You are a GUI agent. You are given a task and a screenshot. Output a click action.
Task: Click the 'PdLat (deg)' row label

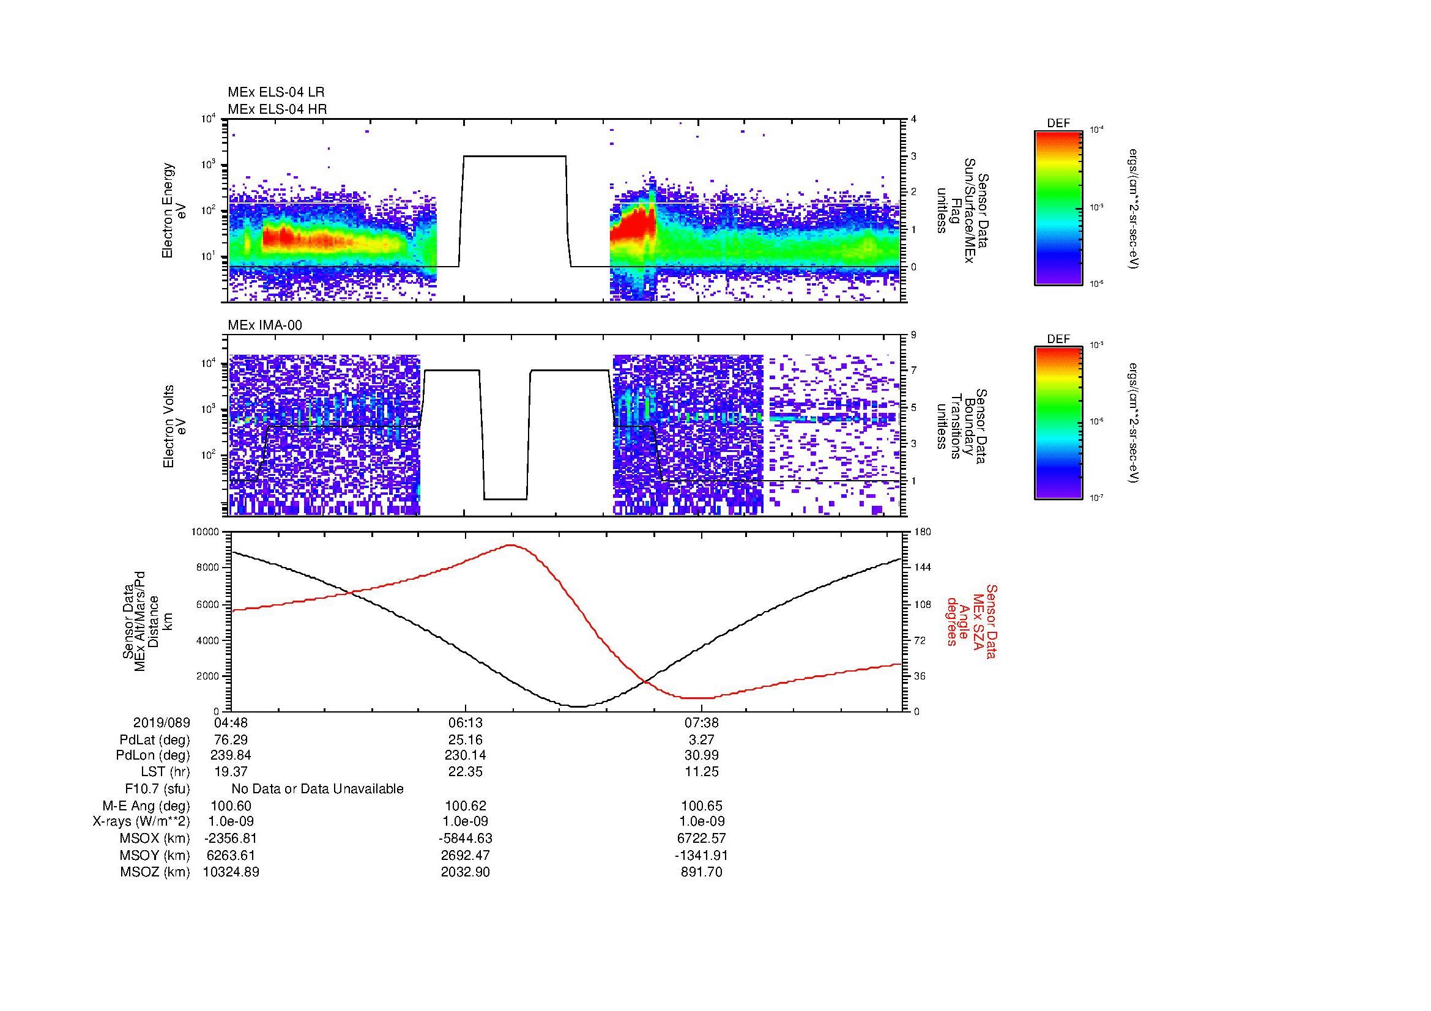pyautogui.click(x=155, y=740)
